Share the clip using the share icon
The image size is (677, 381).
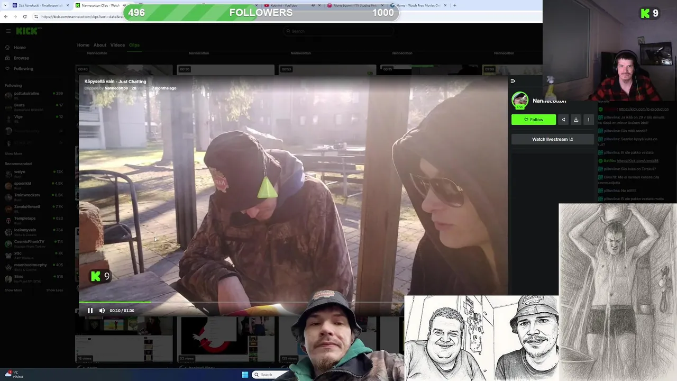tap(563, 120)
